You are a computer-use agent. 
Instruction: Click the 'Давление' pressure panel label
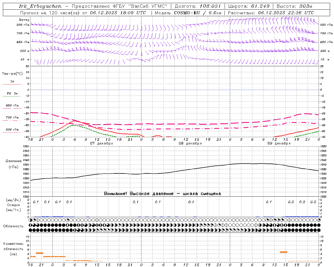pyautogui.click(x=14, y=161)
